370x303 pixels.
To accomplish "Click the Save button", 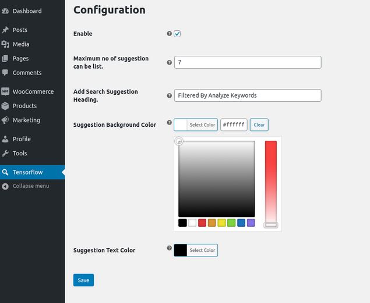I will pos(83,280).
